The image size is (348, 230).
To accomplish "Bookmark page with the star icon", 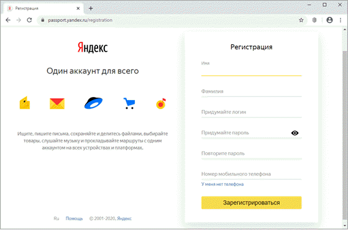I will pos(301,20).
